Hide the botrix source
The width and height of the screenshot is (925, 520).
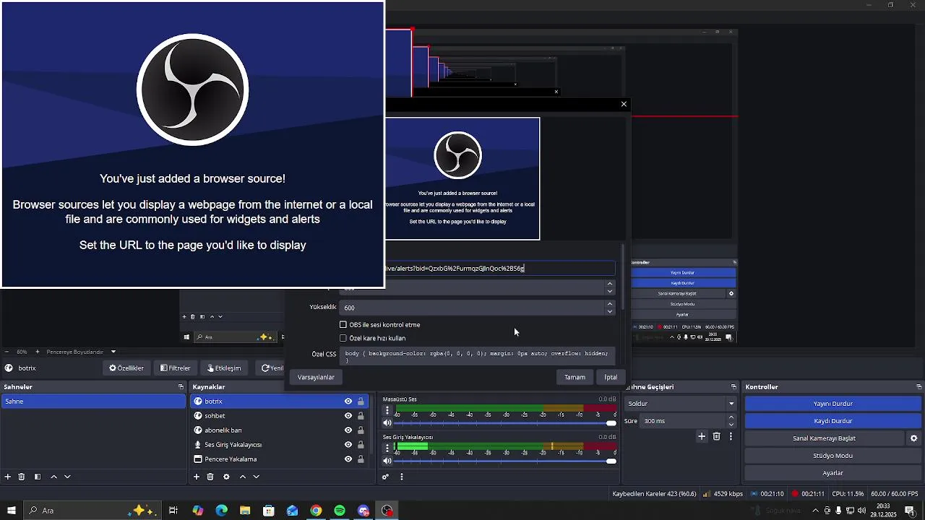[x=348, y=402]
